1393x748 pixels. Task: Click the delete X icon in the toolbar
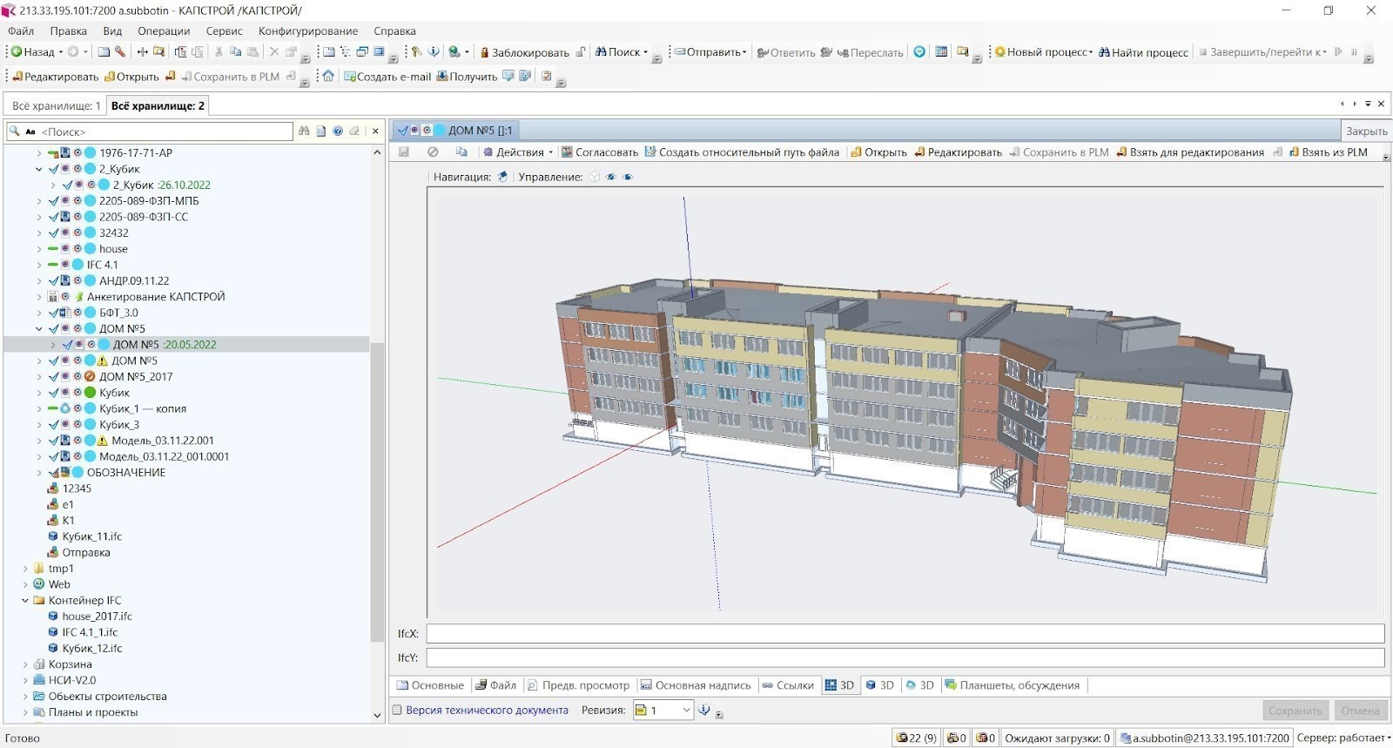coord(274,52)
